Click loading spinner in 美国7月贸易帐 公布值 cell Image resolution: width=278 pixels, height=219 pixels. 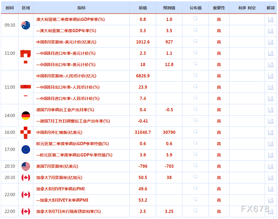pyautogui.click(x=195, y=166)
